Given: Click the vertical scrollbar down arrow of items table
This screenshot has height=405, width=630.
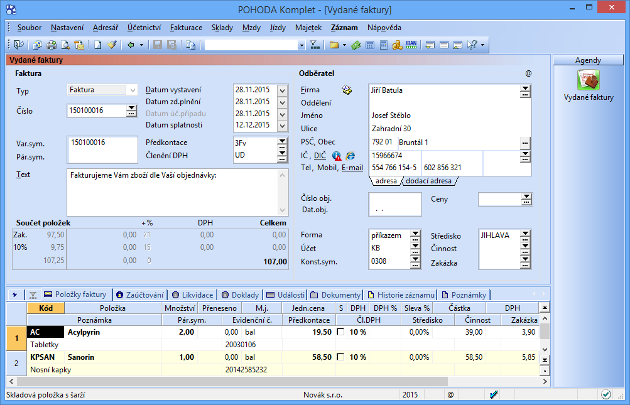Looking at the screenshot, I should [x=545, y=348].
